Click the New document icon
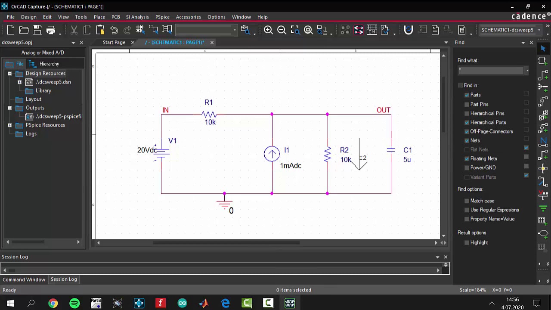551x310 pixels. tap(11, 30)
